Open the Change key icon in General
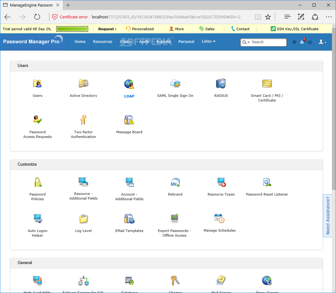This screenshot has height=293, width=336. coord(175,281)
